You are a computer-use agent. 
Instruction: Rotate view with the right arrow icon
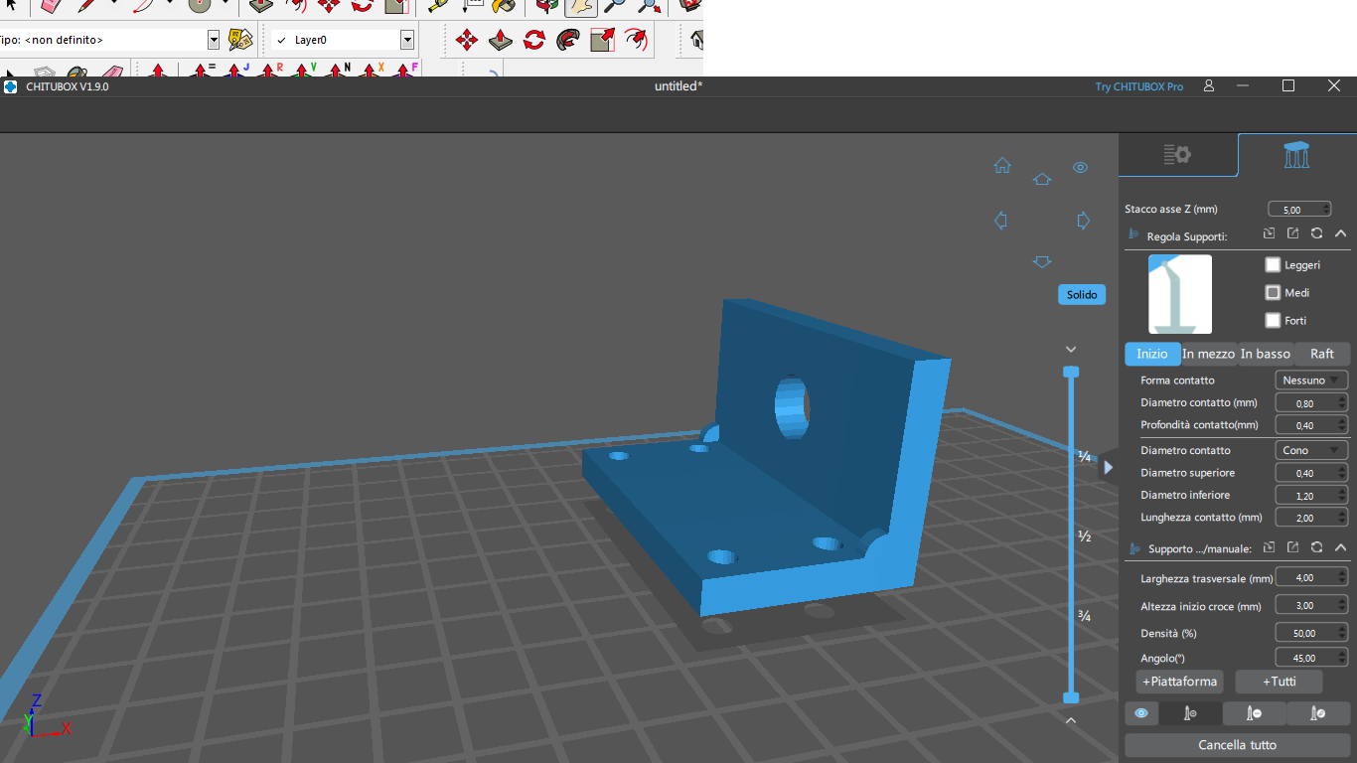(1084, 221)
